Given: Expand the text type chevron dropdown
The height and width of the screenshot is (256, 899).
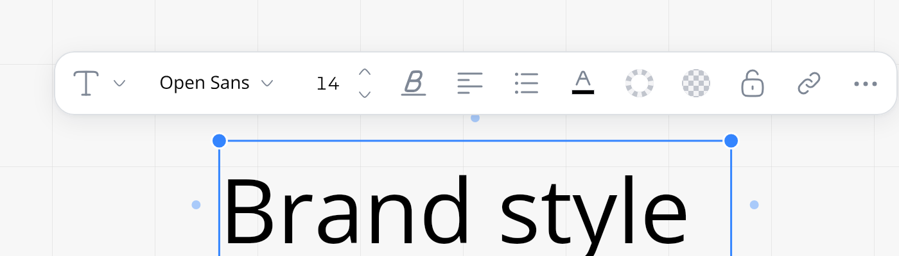Looking at the screenshot, I should [119, 83].
